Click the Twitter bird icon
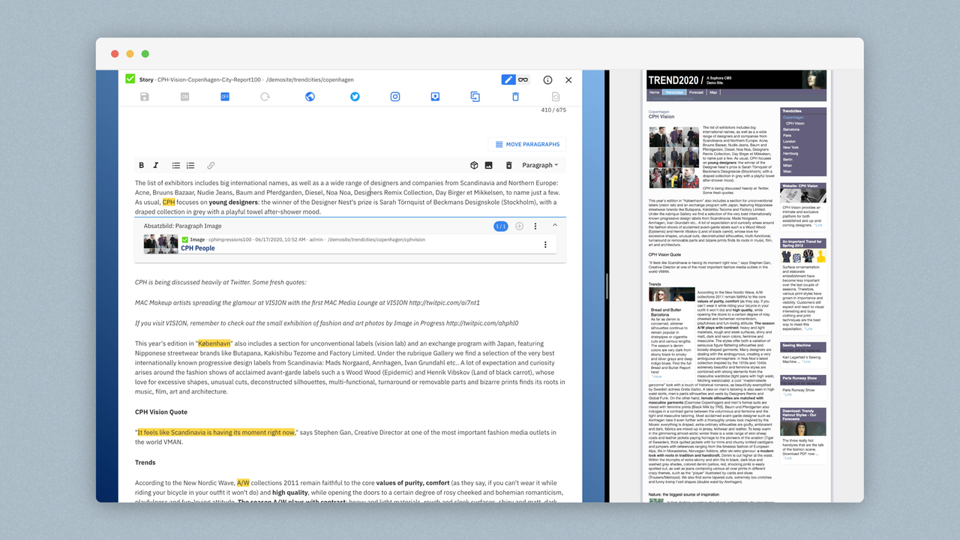960x540 pixels. tap(355, 97)
